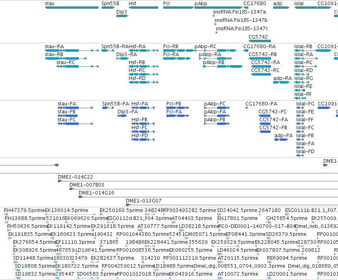Click the EK136014.5prime EST label
The height and width of the screenshot is (280, 338).
[x=66, y=210]
